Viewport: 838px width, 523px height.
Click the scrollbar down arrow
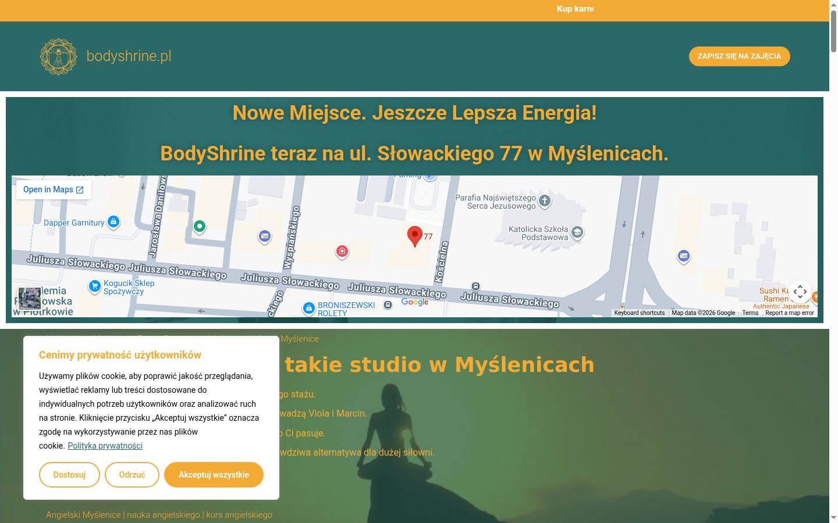tap(833, 518)
